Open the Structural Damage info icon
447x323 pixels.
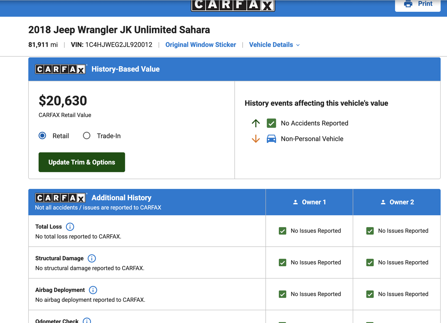[92, 258]
